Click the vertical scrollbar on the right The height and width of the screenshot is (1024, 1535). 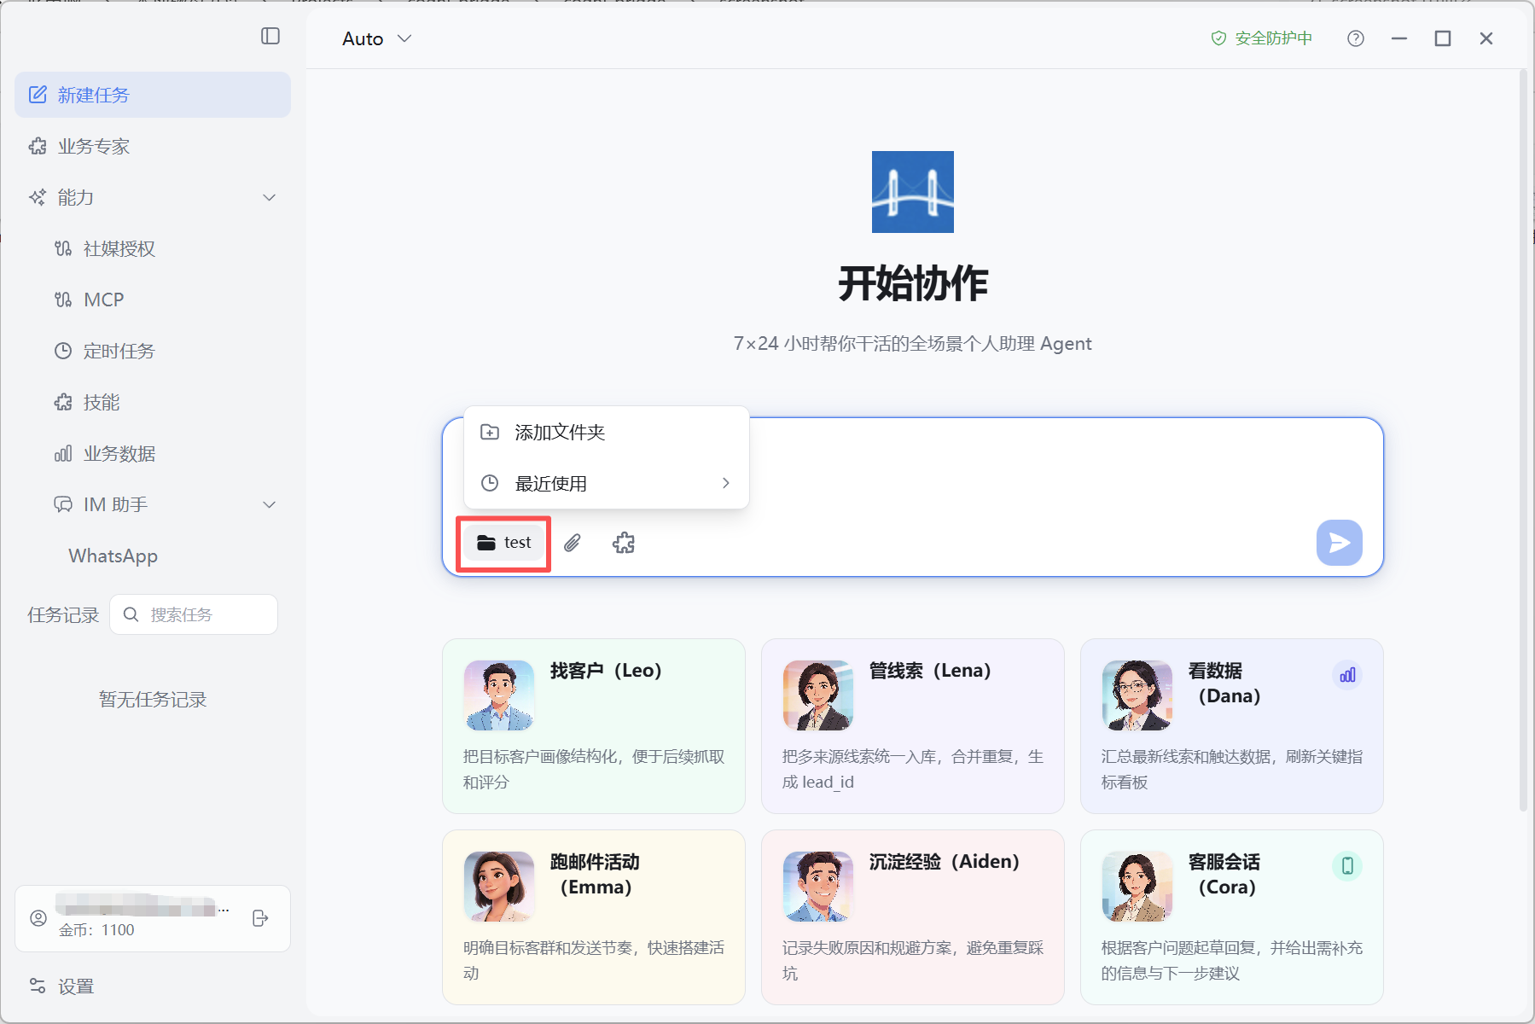tap(1523, 440)
